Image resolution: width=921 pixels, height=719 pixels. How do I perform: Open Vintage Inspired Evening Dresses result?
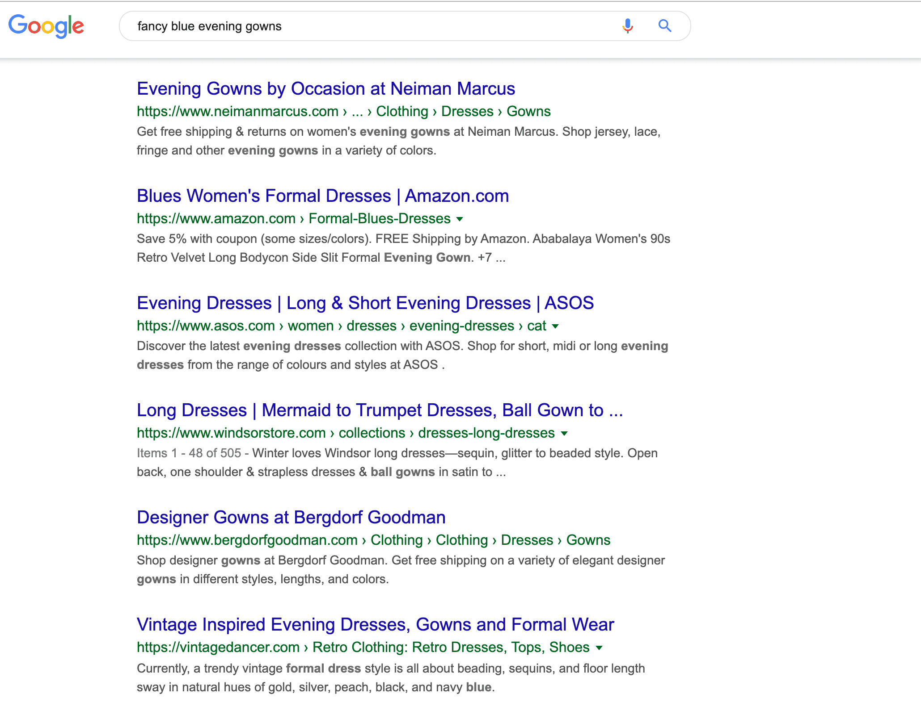(x=376, y=624)
